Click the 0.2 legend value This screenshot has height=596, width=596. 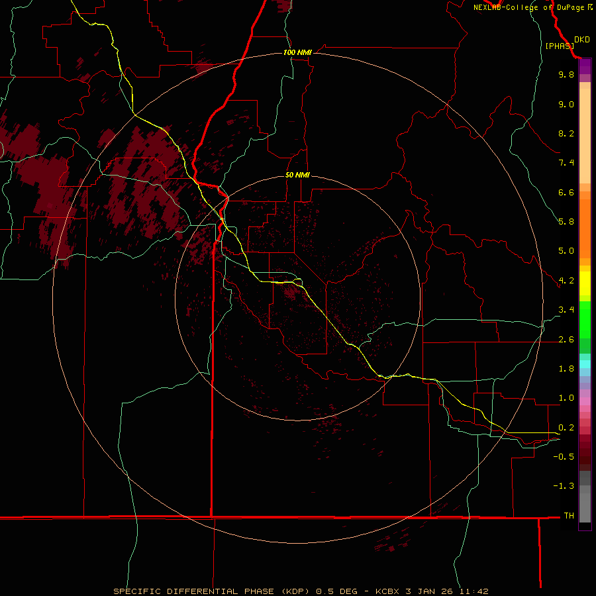566,428
